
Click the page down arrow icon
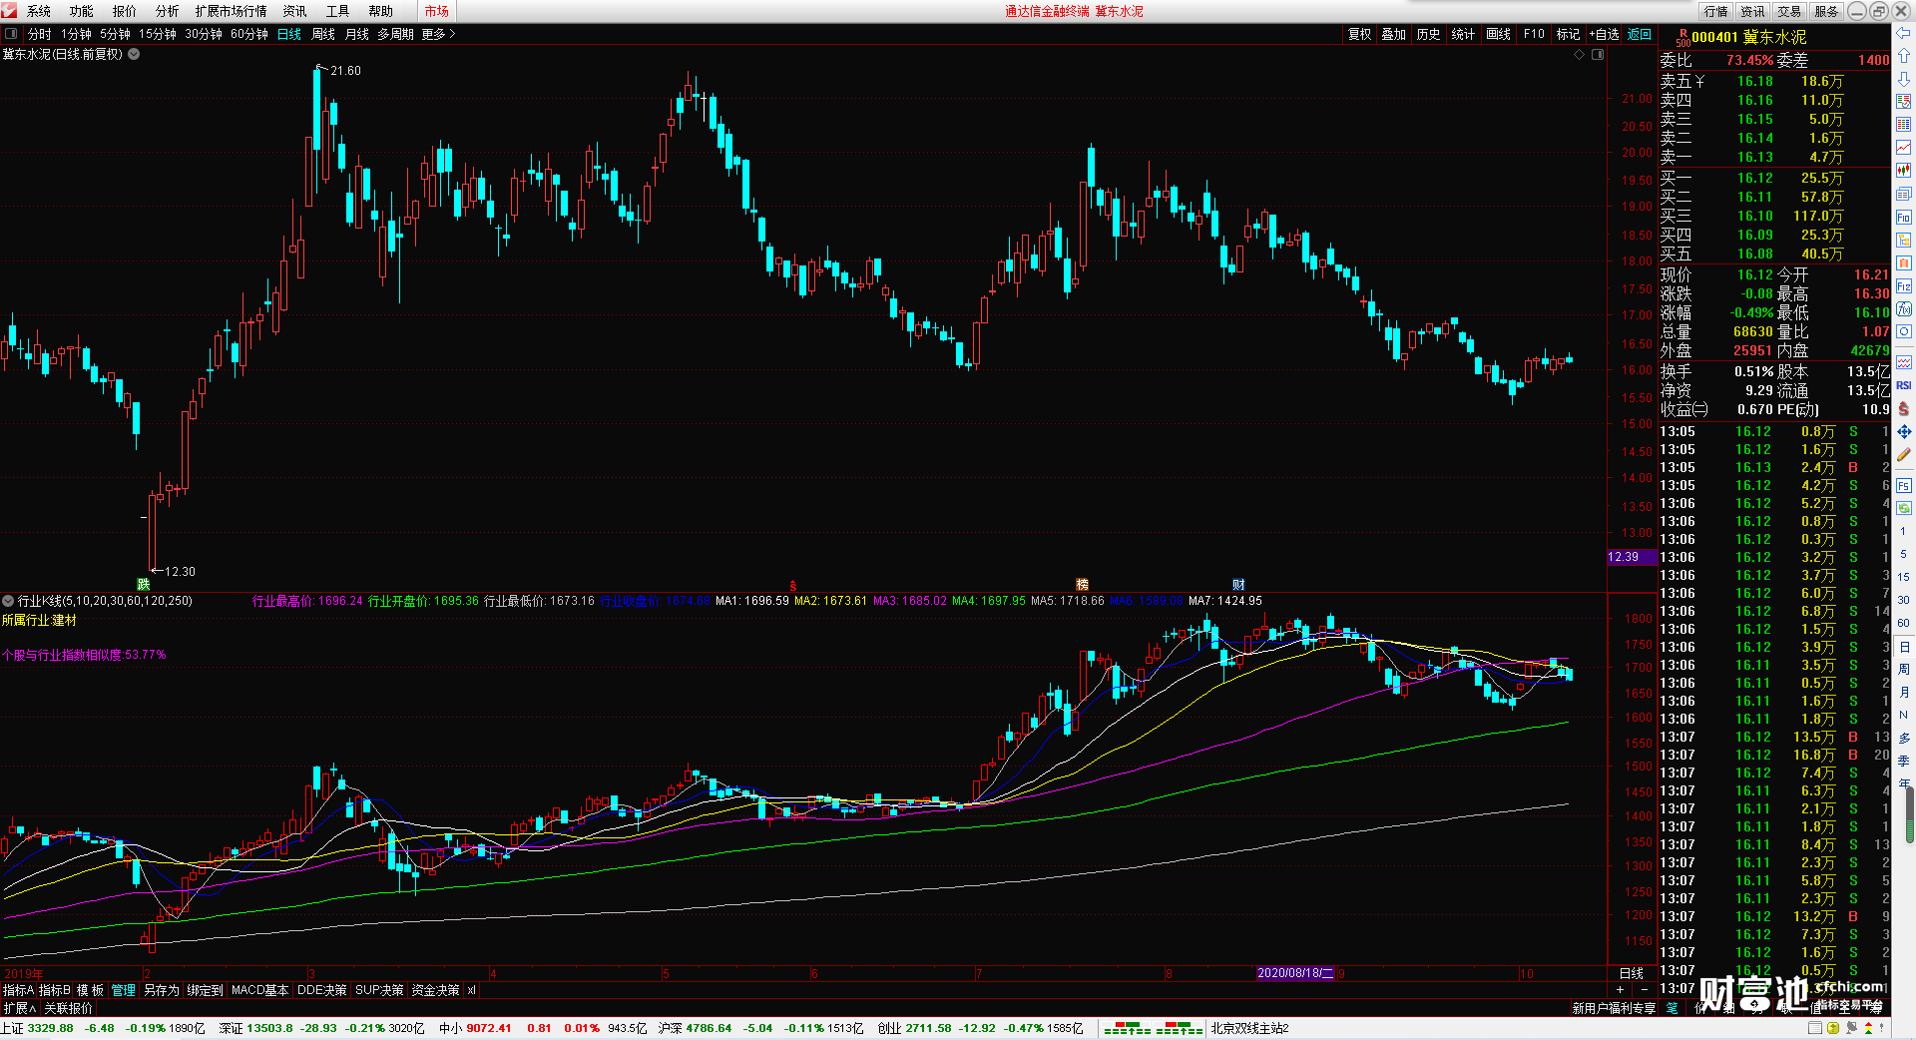coord(1904,79)
